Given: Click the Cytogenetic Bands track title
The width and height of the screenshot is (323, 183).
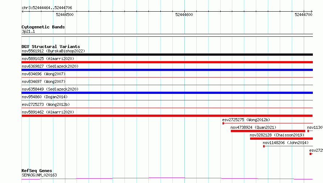Looking at the screenshot, I should pyautogui.click(x=43, y=27).
